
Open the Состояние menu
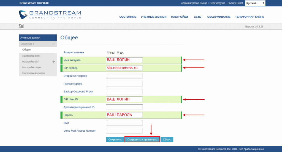[x=128, y=17]
